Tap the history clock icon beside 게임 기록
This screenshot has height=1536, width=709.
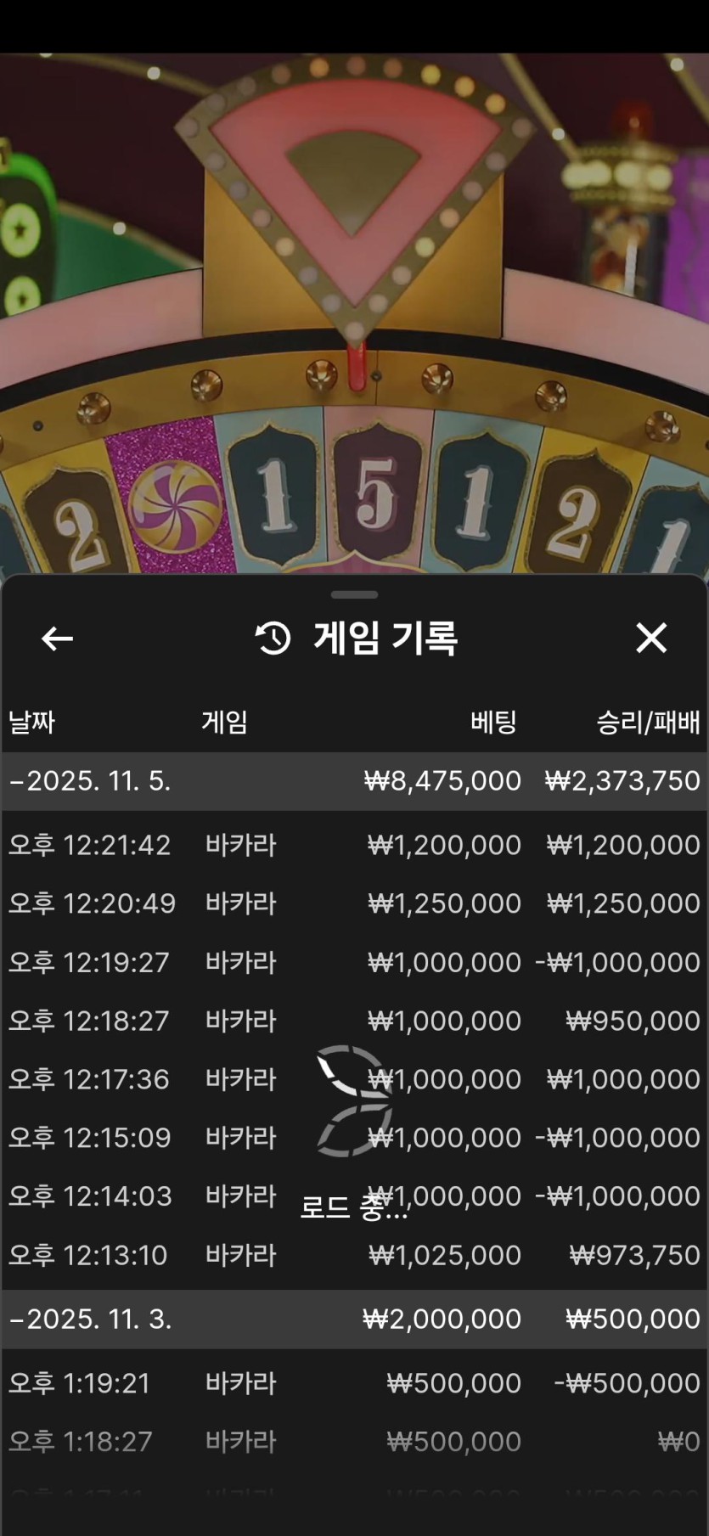click(273, 639)
